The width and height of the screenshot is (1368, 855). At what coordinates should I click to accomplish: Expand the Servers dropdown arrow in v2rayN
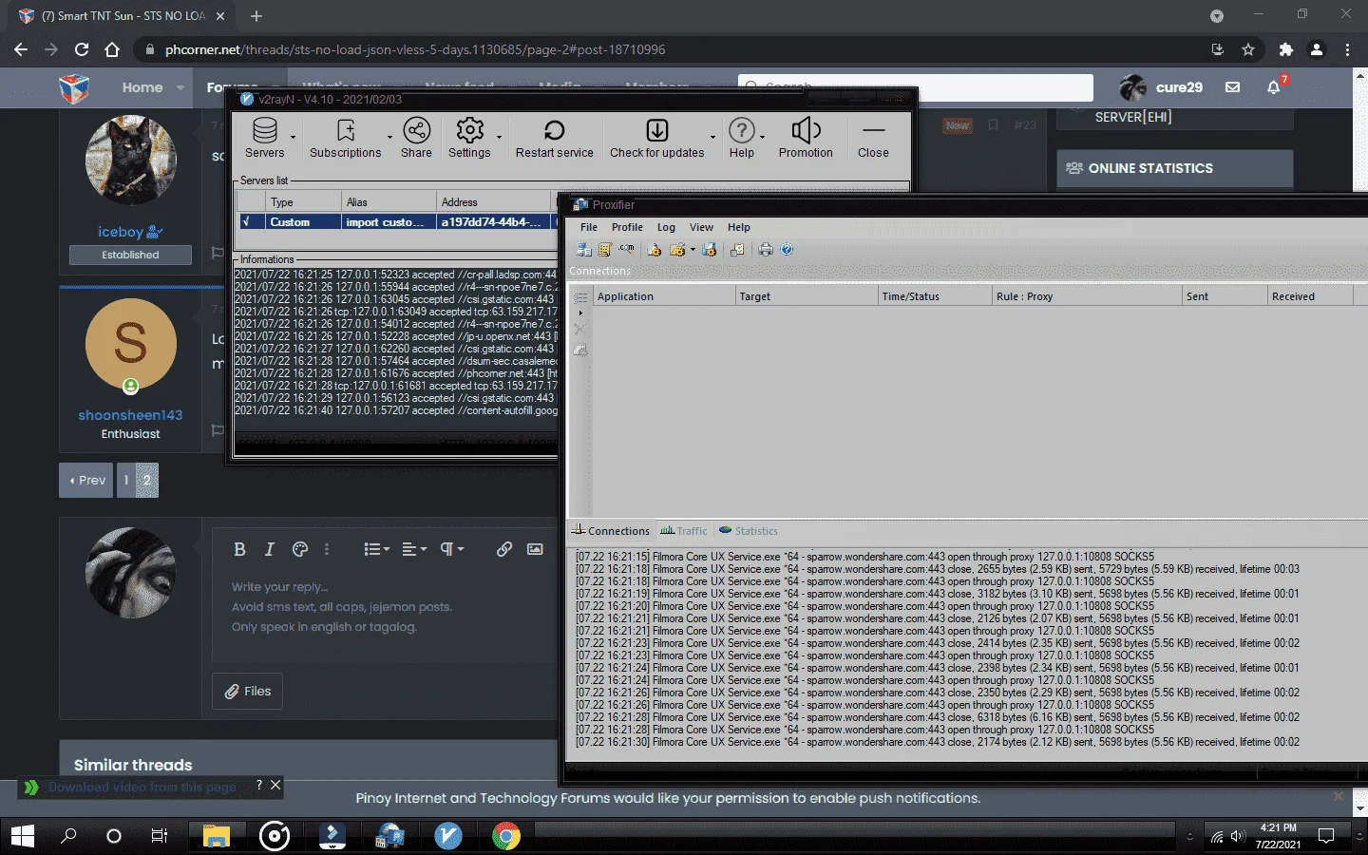[293, 138]
